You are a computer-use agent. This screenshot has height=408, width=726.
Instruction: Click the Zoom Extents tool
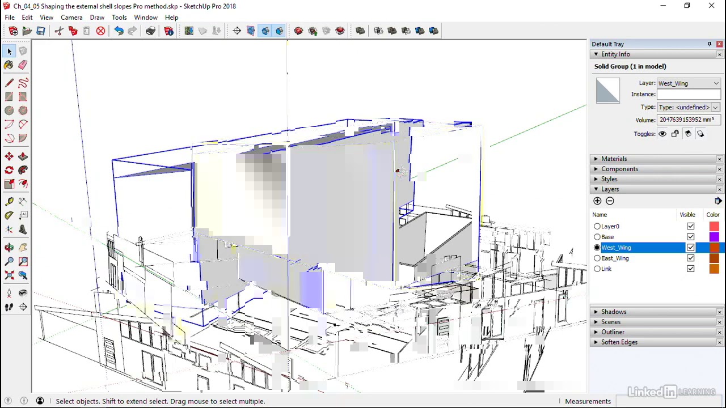point(9,275)
